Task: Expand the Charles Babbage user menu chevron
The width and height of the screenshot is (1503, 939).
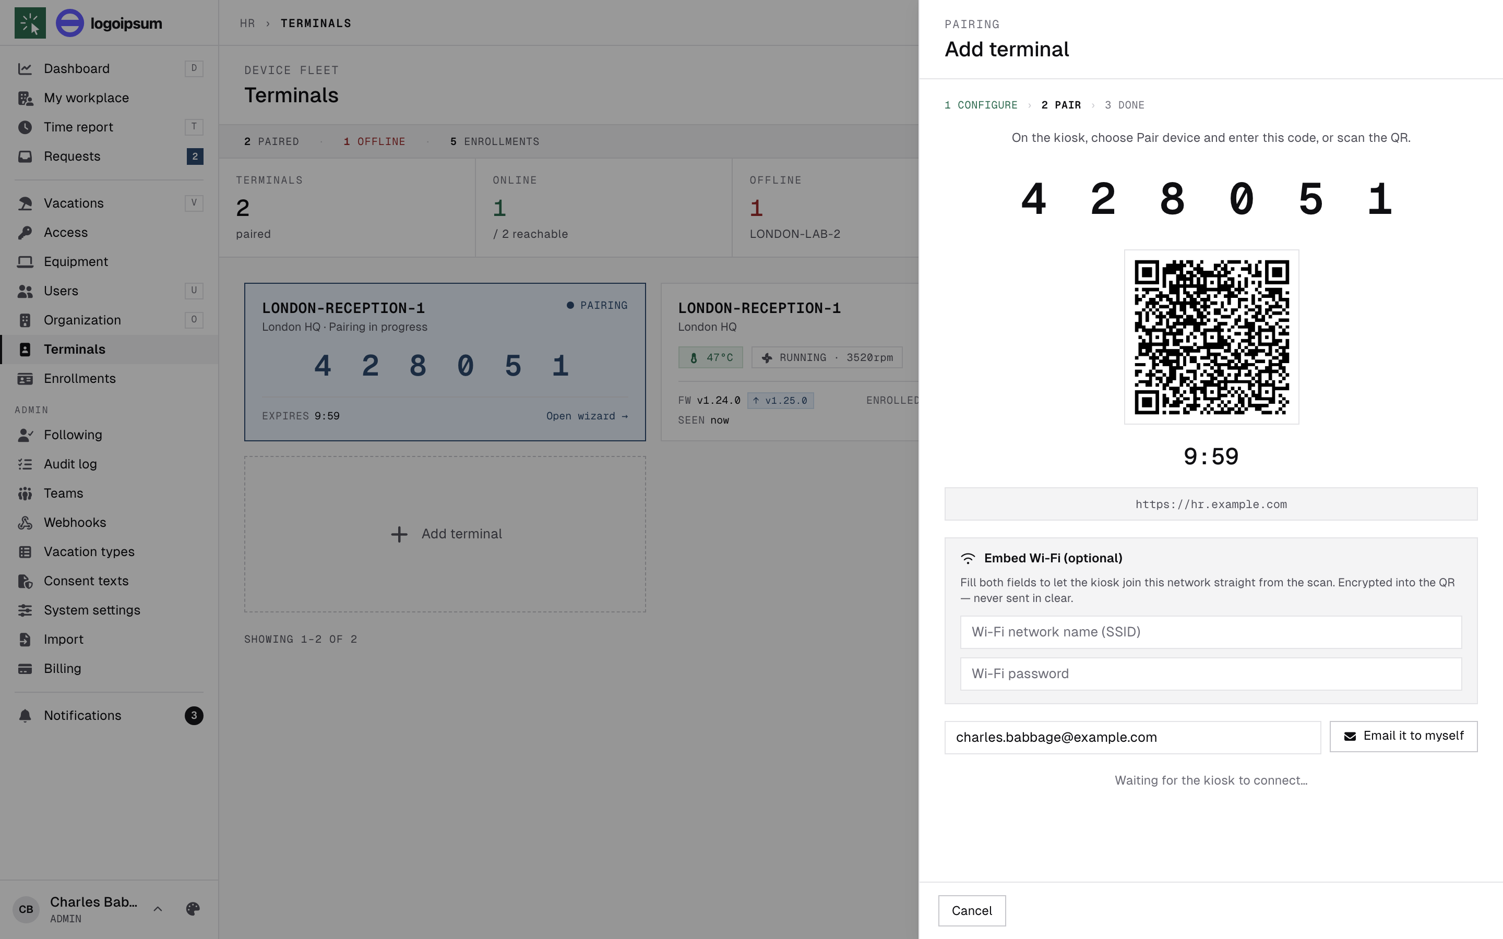Action: click(158, 909)
